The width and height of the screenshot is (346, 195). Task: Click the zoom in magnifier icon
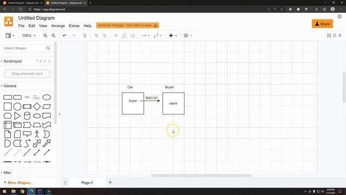(x=45, y=36)
